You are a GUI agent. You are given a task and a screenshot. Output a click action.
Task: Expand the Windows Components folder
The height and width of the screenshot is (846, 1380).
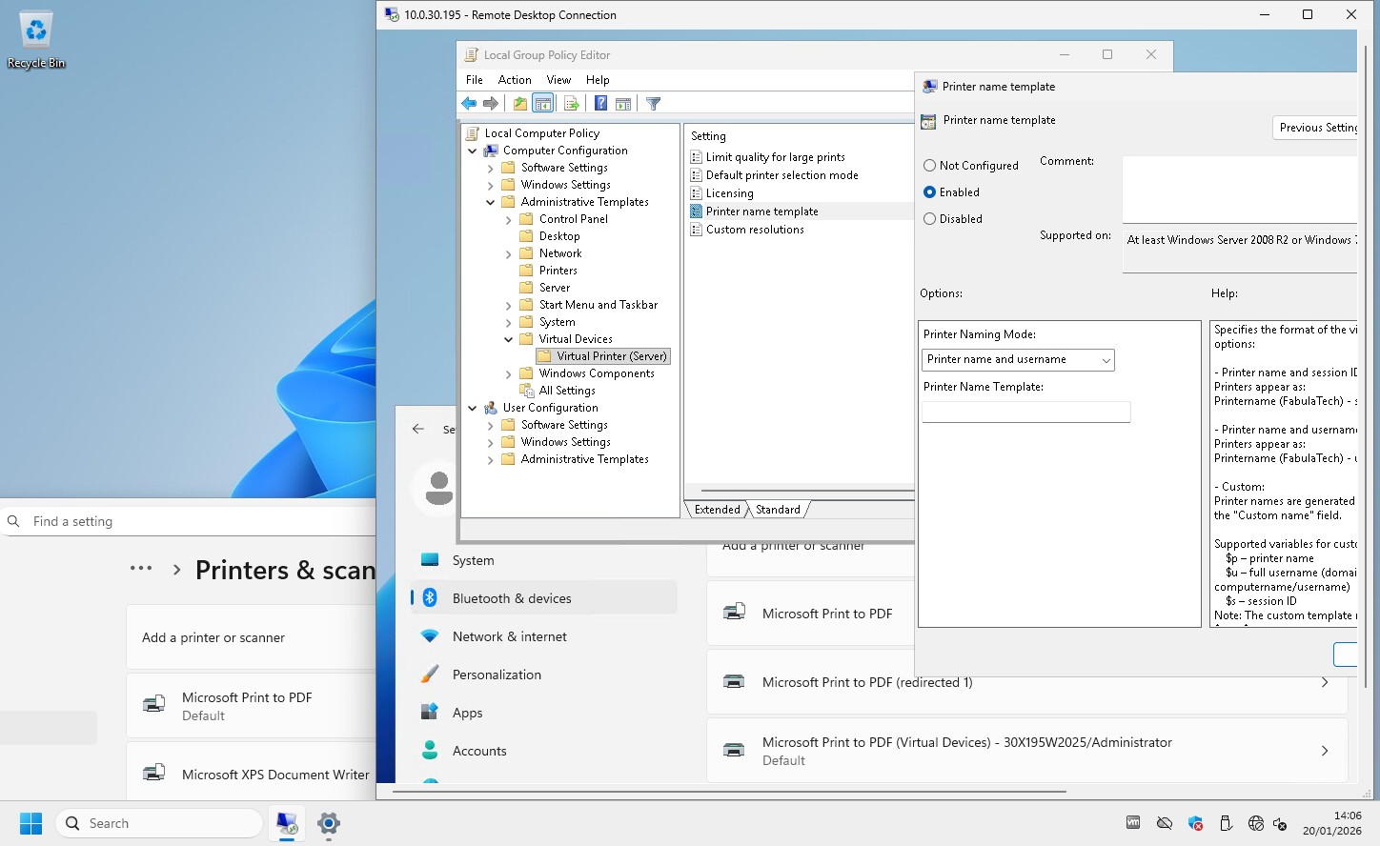tap(508, 374)
